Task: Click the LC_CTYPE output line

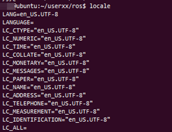Action: 41,31
